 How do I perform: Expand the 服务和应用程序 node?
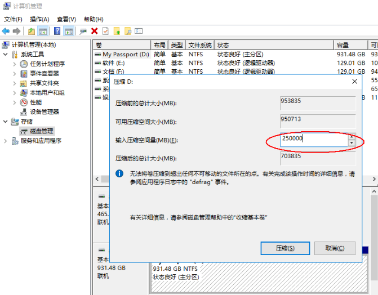coord(6,141)
